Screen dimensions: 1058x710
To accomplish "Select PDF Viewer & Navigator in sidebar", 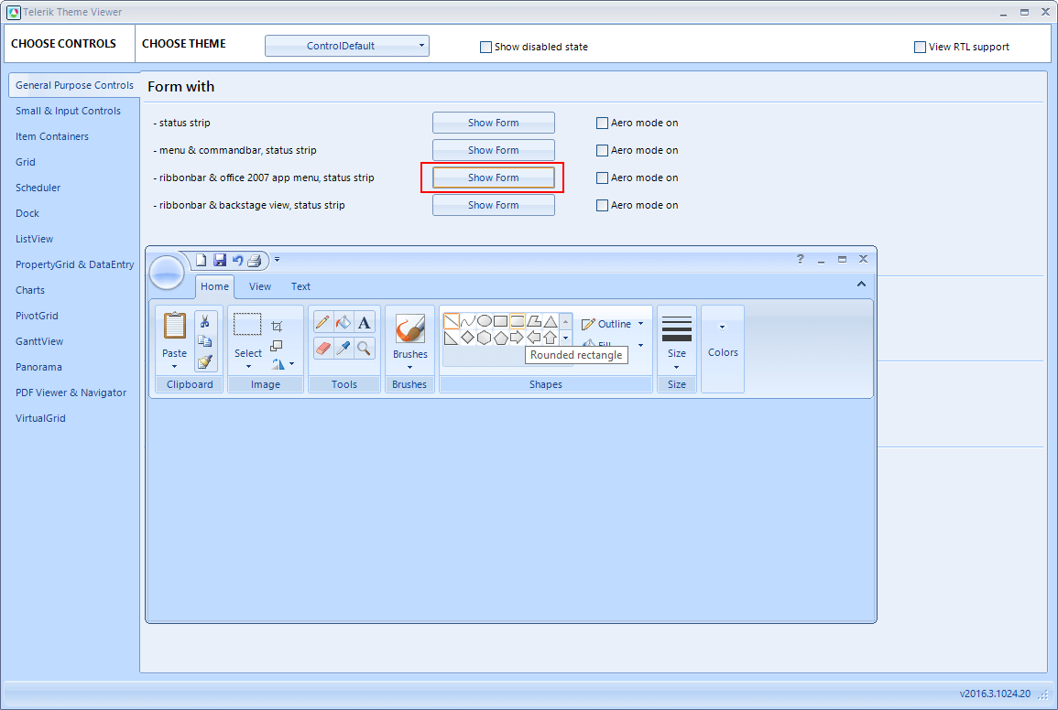I will click(71, 393).
